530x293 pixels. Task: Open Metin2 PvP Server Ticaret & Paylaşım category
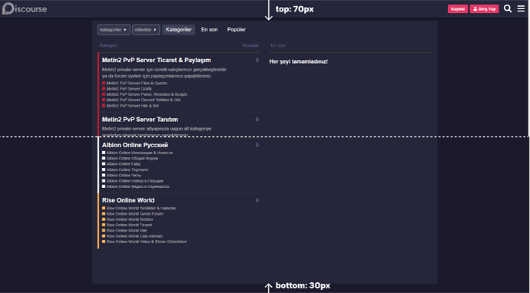tap(156, 60)
